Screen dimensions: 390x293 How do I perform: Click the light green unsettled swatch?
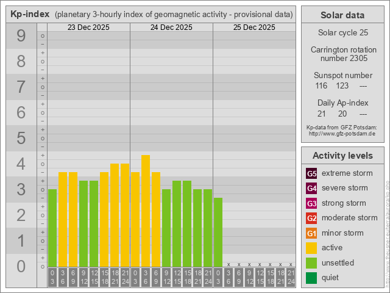pos(311,262)
